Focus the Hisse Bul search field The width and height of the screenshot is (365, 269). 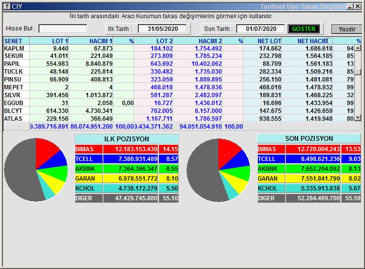pyautogui.click(x=63, y=29)
